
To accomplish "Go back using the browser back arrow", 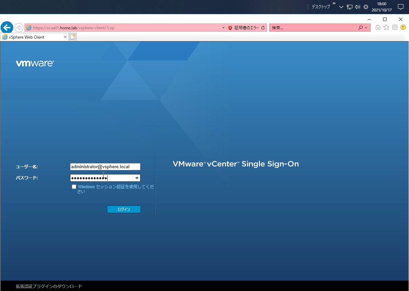I will [x=7, y=28].
